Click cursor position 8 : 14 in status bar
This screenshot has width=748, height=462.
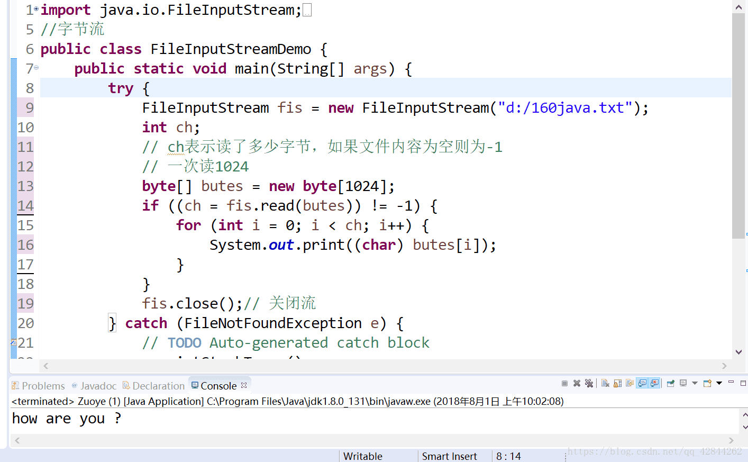508,456
